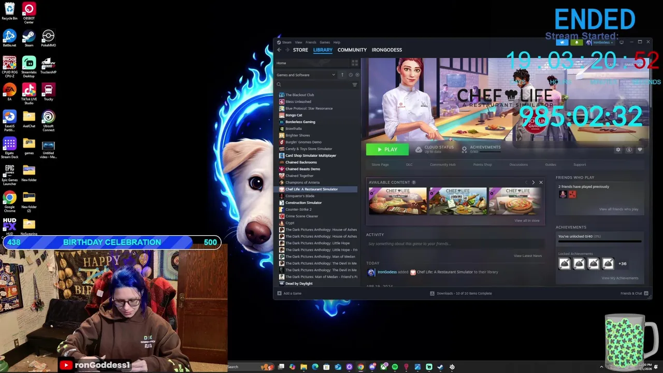The width and height of the screenshot is (663, 373).
Task: Add Chef Life to favorites heart
Action: coord(640,150)
